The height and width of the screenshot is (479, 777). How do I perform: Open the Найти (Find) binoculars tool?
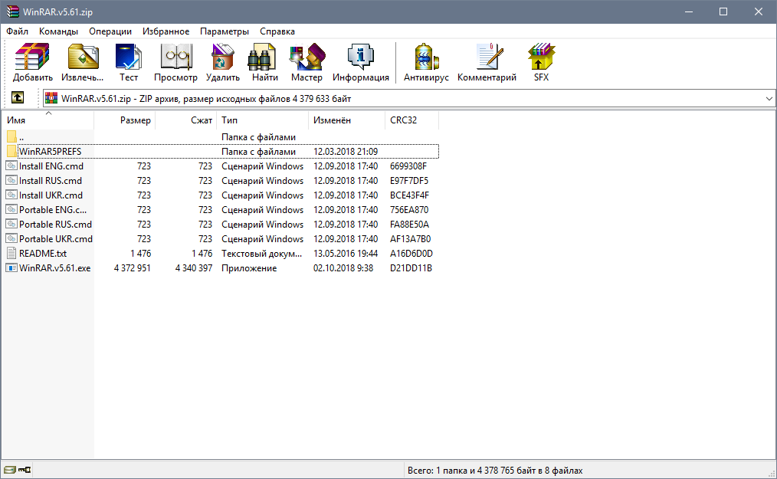[x=265, y=63]
